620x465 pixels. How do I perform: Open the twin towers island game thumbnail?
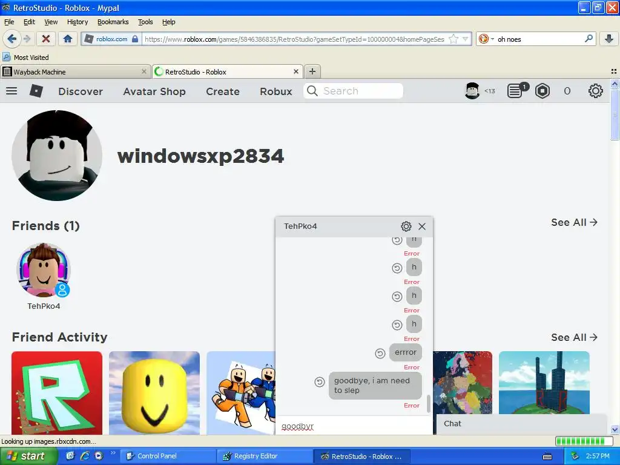(x=544, y=383)
